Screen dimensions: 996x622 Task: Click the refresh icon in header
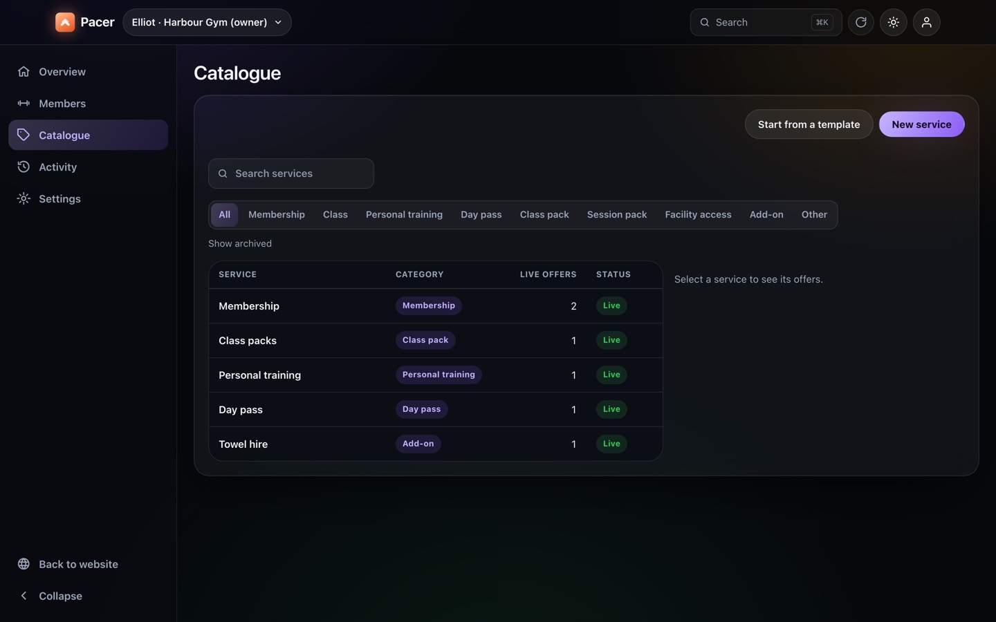tap(860, 22)
